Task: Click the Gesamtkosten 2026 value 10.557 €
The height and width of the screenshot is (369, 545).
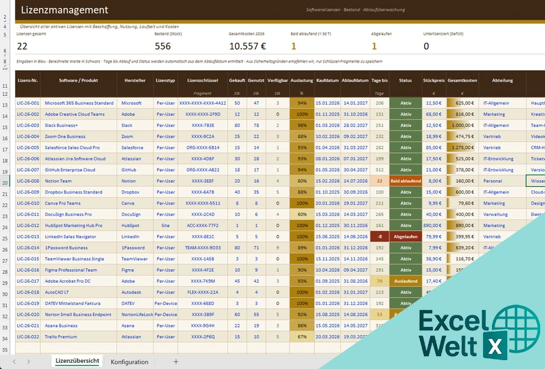Action: pos(247,46)
